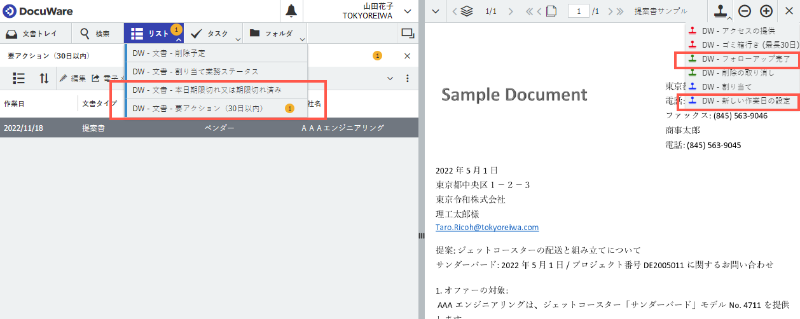Open Taro.Ricoh@tokyoreiwa.com email link

(x=487, y=227)
